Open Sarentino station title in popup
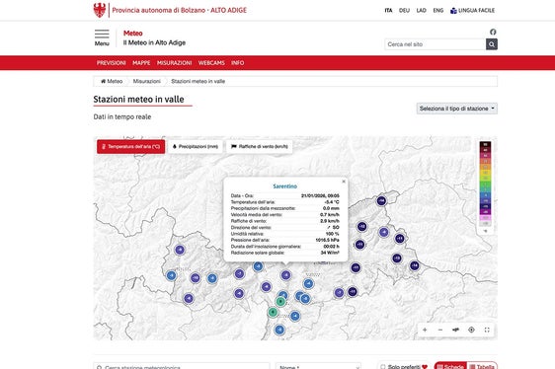555x369 pixels. point(285,186)
